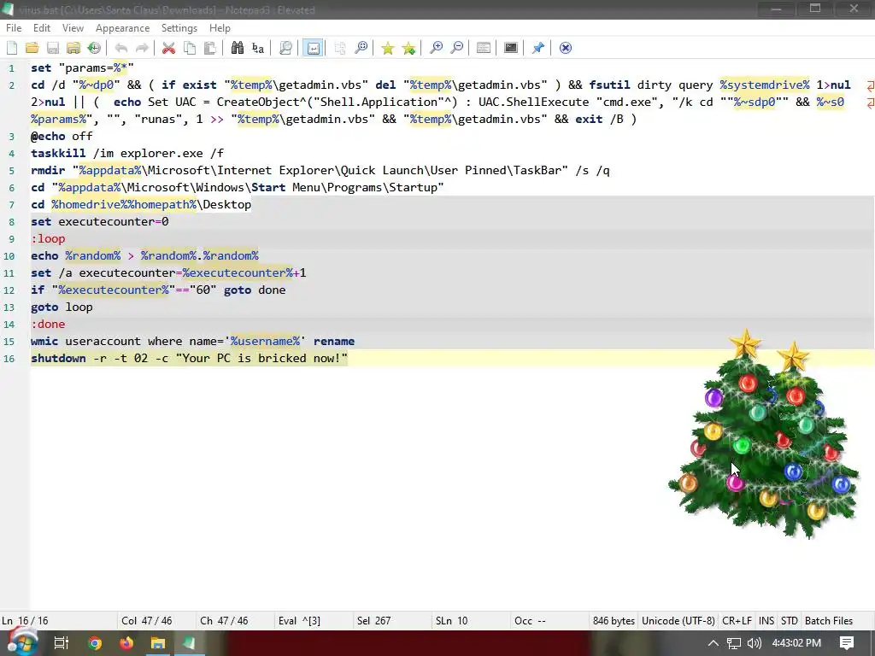This screenshot has width=875, height=656.
Task: Toggle the STD status bar indicator
Action: point(789,621)
